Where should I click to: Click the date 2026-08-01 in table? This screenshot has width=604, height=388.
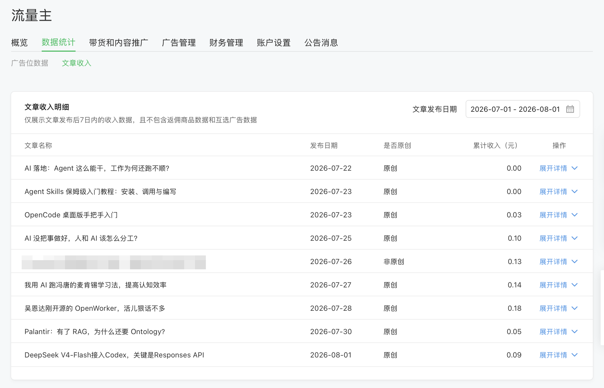tap(331, 355)
